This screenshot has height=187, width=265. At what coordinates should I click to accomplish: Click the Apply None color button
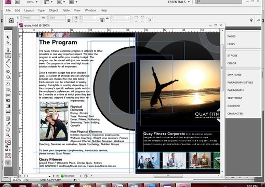pos(8,156)
